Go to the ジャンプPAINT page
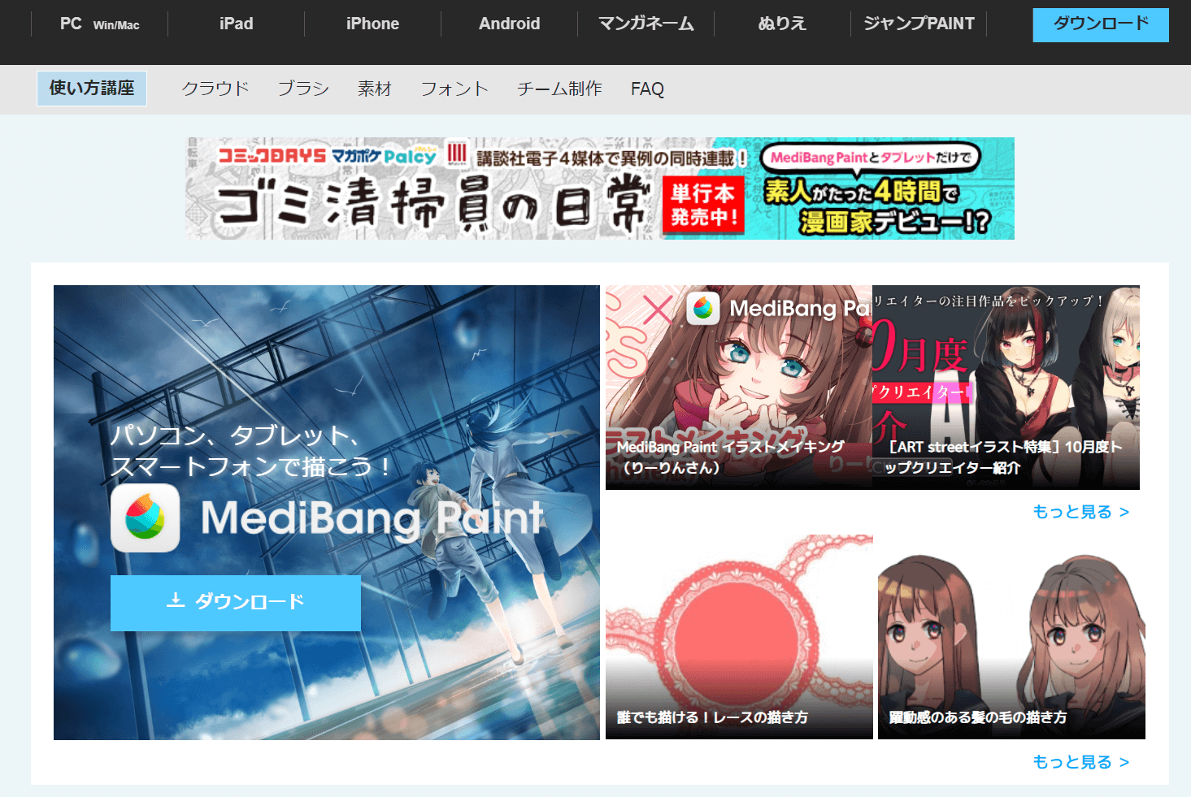This screenshot has width=1191, height=797. [x=919, y=24]
